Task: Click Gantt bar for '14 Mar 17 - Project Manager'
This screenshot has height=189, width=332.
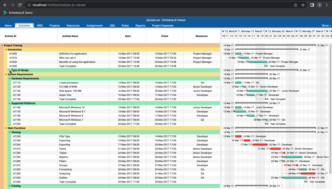Action: pos(238,53)
